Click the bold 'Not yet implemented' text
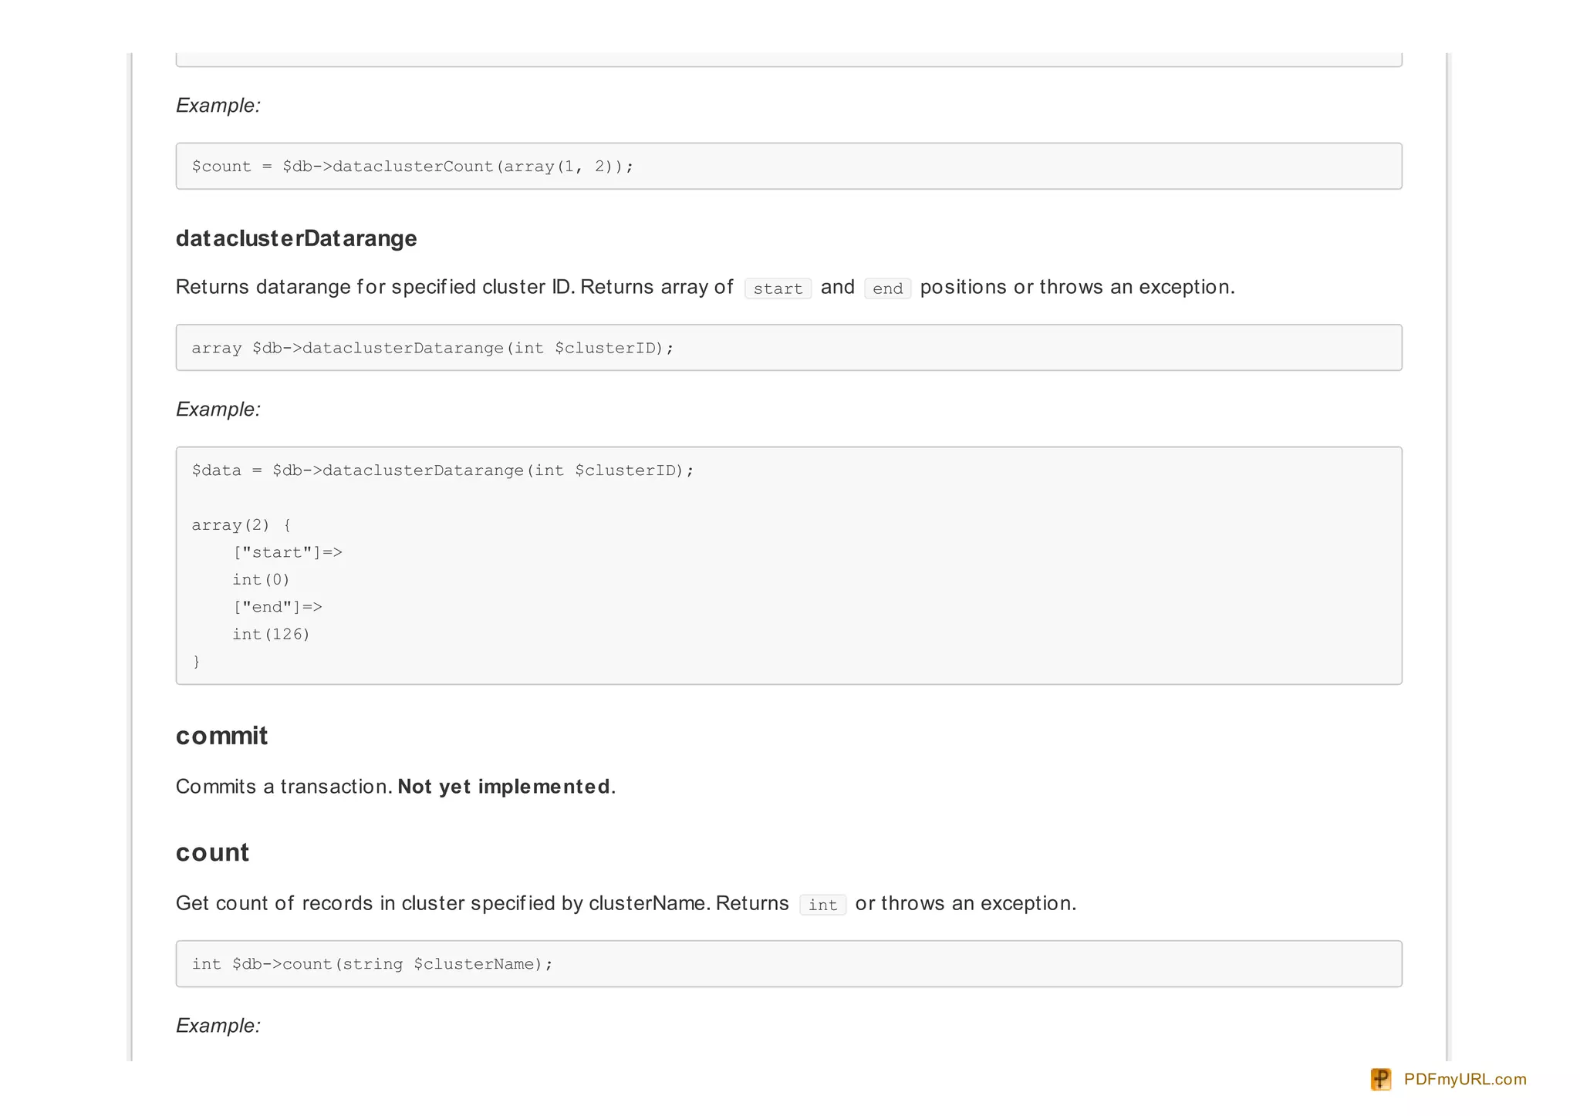Image resolution: width=1580 pixels, height=1116 pixels. coord(504,787)
